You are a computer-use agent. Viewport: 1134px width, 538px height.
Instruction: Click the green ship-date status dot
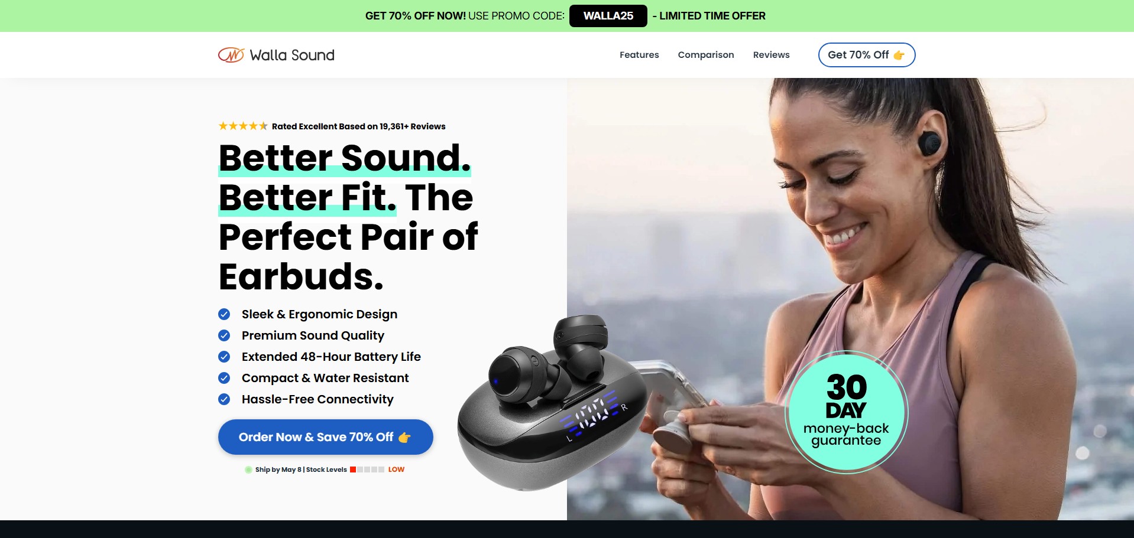coord(248,469)
